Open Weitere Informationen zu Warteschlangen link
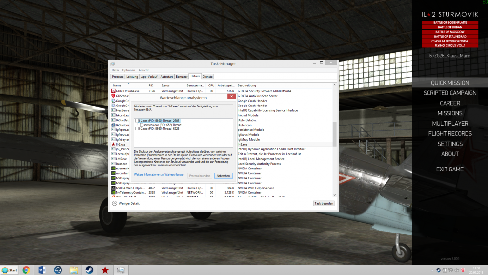Screen dimensions: 488x275 tap(159, 175)
